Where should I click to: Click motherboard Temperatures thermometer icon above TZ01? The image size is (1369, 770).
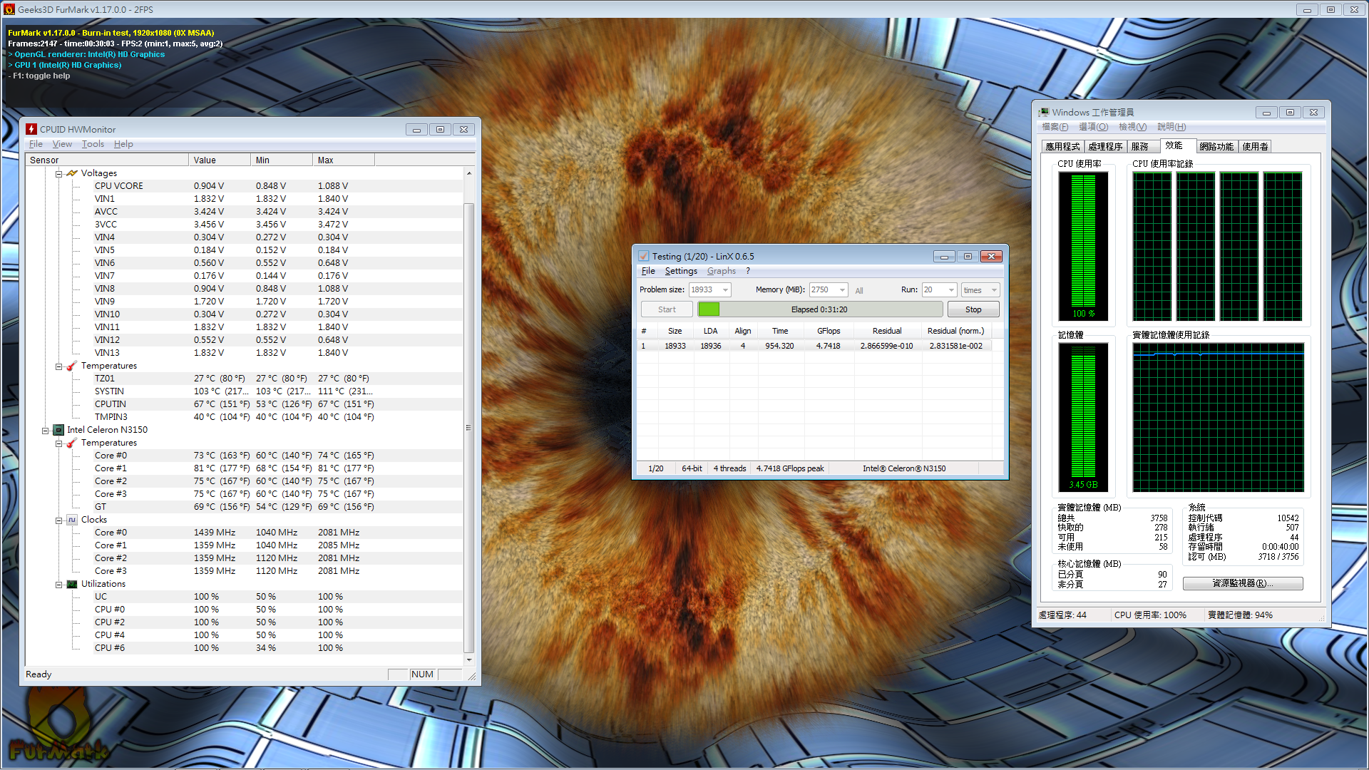tap(72, 366)
